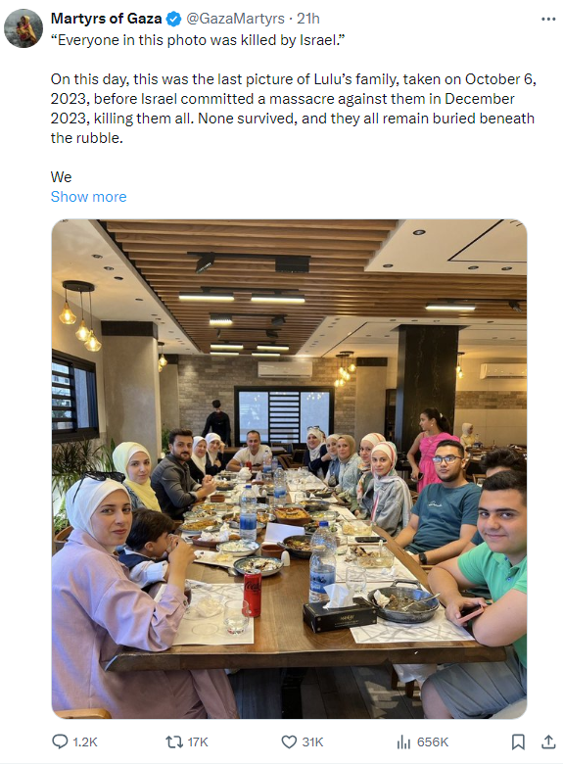Bookmark this post
This screenshot has height=765, width=563.
coord(518,742)
